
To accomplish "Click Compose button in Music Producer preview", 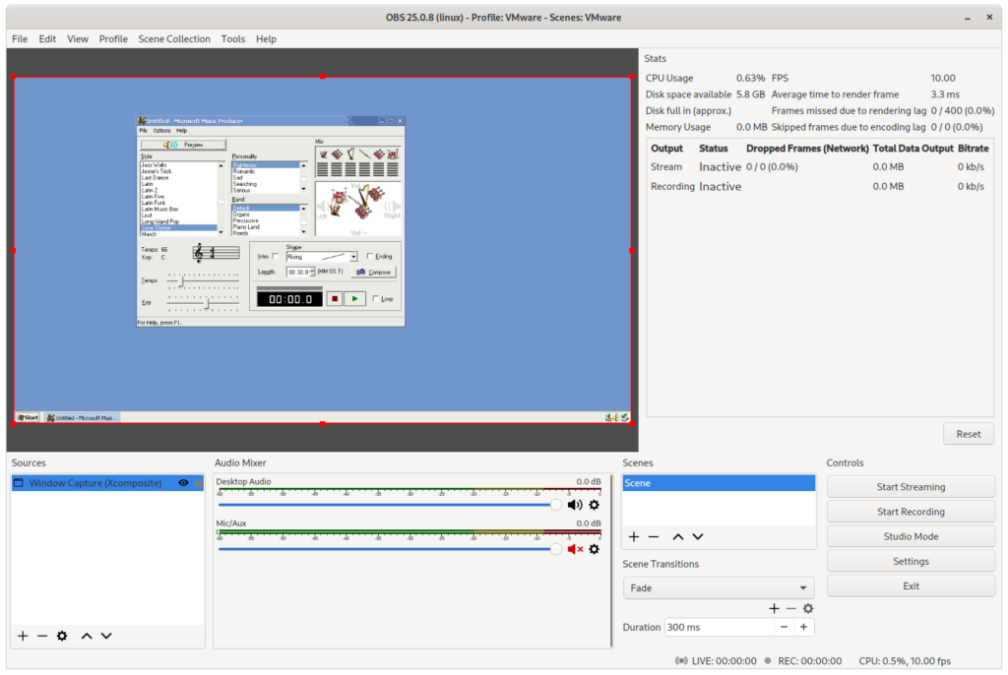I will click(373, 272).
